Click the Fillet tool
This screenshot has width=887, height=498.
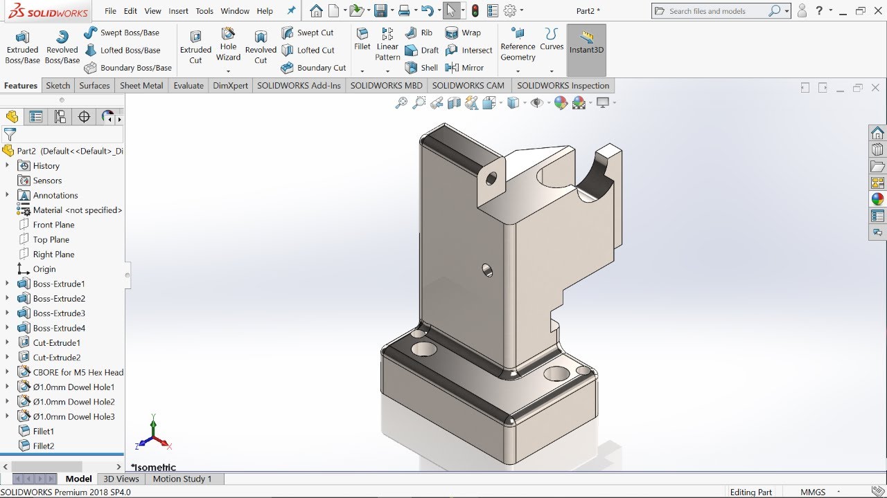(x=362, y=39)
